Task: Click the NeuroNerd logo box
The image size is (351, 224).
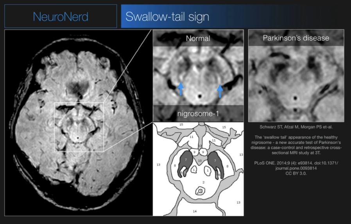Action: point(61,16)
